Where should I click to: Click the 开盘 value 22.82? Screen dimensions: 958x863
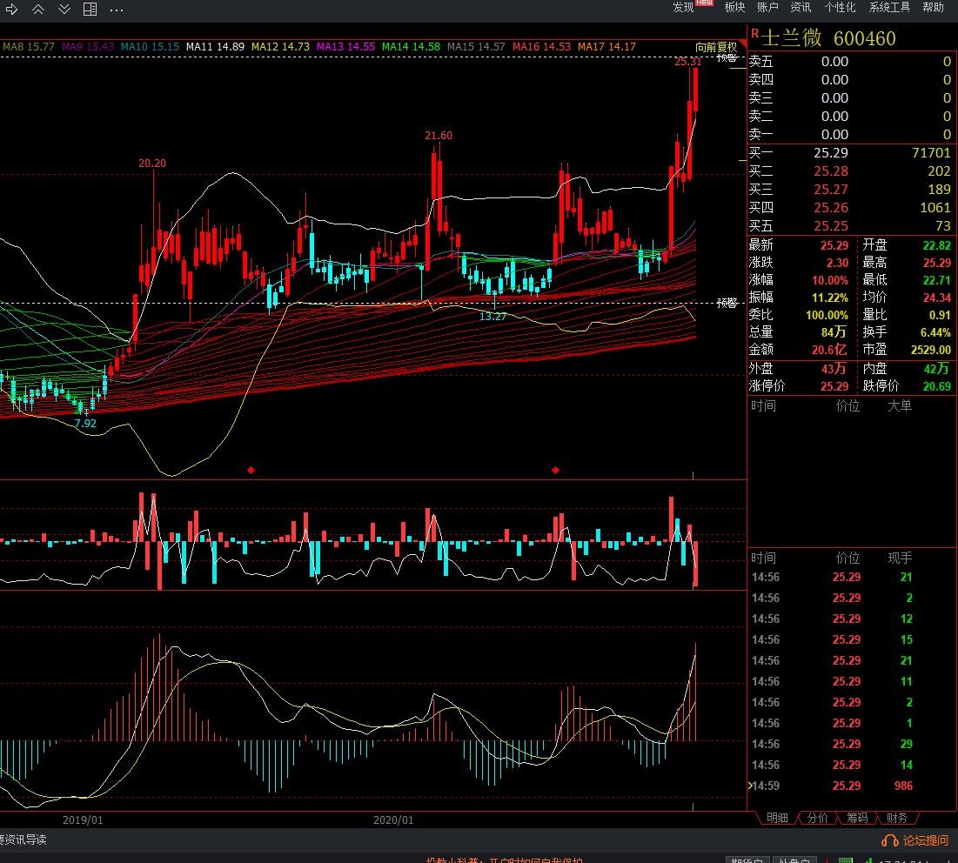(936, 245)
